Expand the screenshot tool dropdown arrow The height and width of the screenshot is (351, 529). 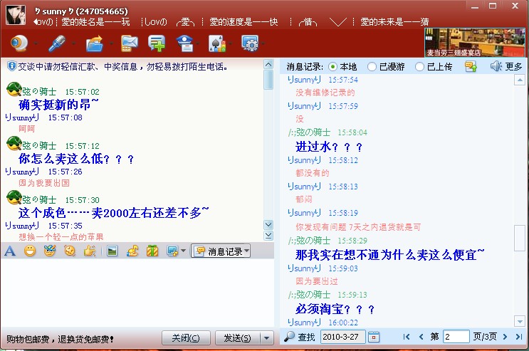click(x=183, y=251)
